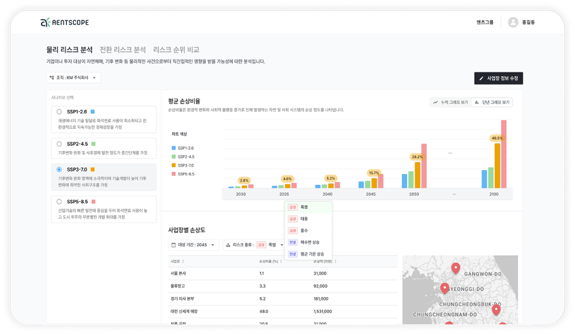Click the 엔츠그룹 link in the header
Screen dimensions: 575x334
tap(485, 22)
